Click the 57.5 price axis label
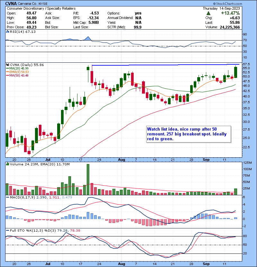The width and height of the screenshot is (257, 267). [246, 64]
